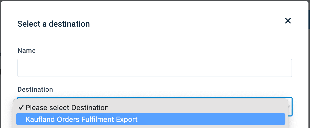
Task: Dismiss the modal using the X icon
Action: coord(288,21)
